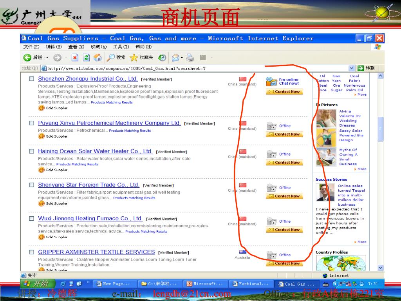401x301 pixels.
Task: Print the page with the printer icon
Action: [x=190, y=58]
